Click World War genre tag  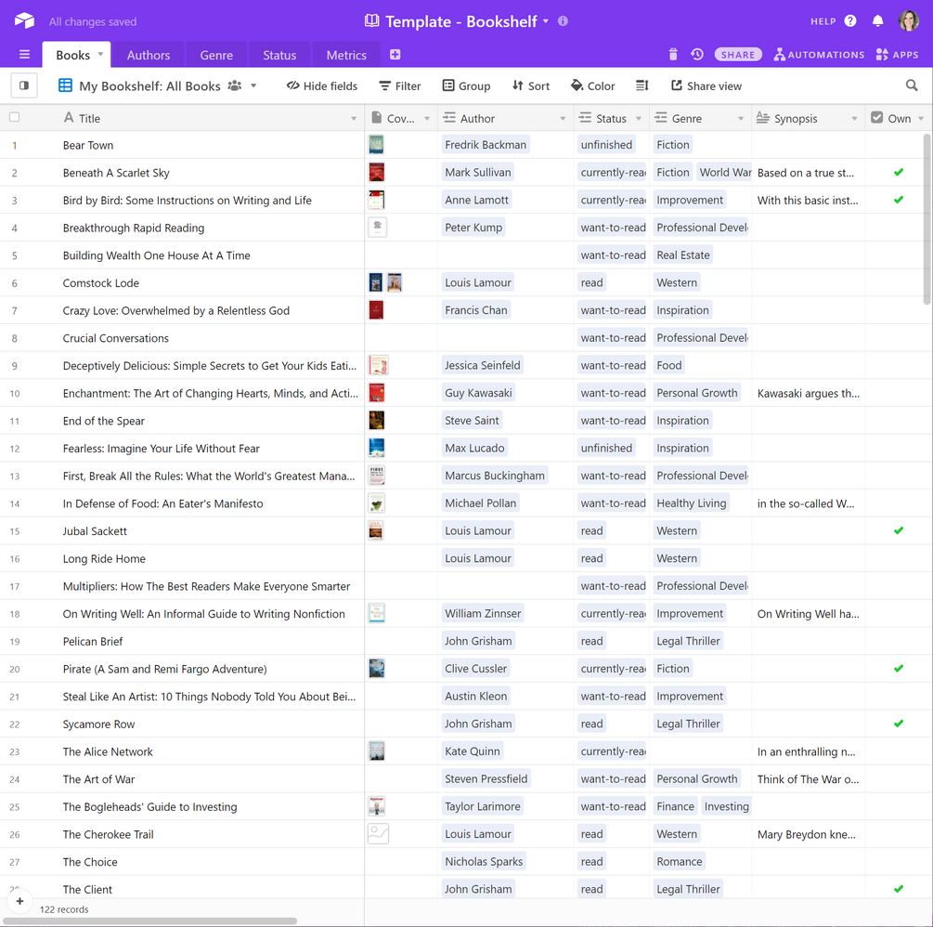725,173
